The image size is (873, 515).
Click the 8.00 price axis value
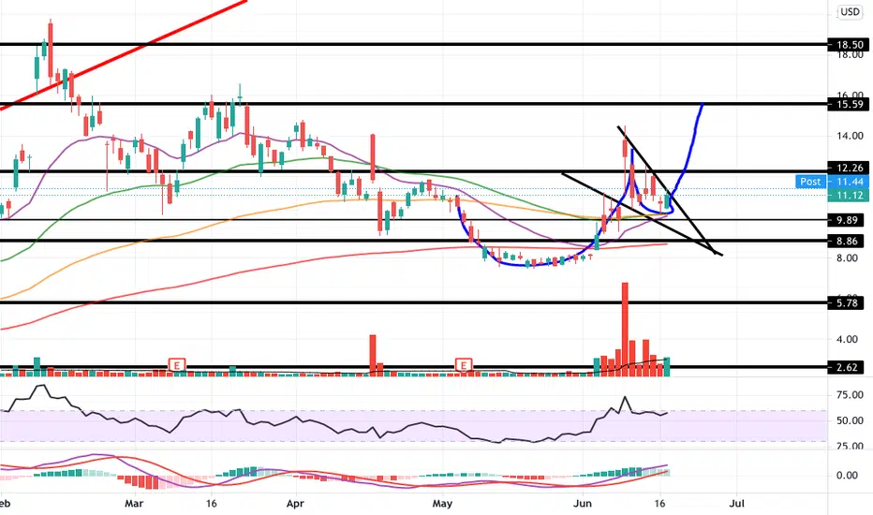click(x=850, y=258)
